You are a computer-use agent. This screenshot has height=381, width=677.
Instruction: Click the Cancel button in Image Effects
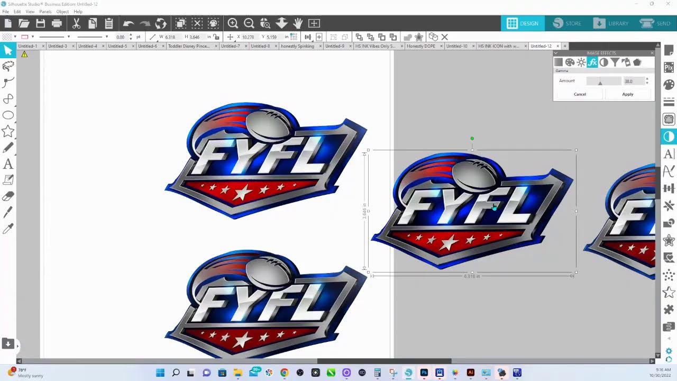[580, 94]
